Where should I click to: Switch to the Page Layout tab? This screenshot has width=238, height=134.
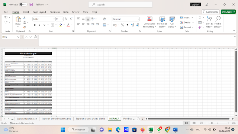[x=39, y=12]
